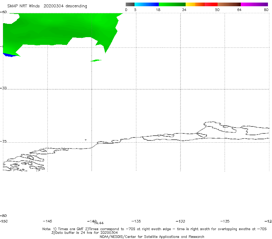Click the large green wind swath region

59,29
